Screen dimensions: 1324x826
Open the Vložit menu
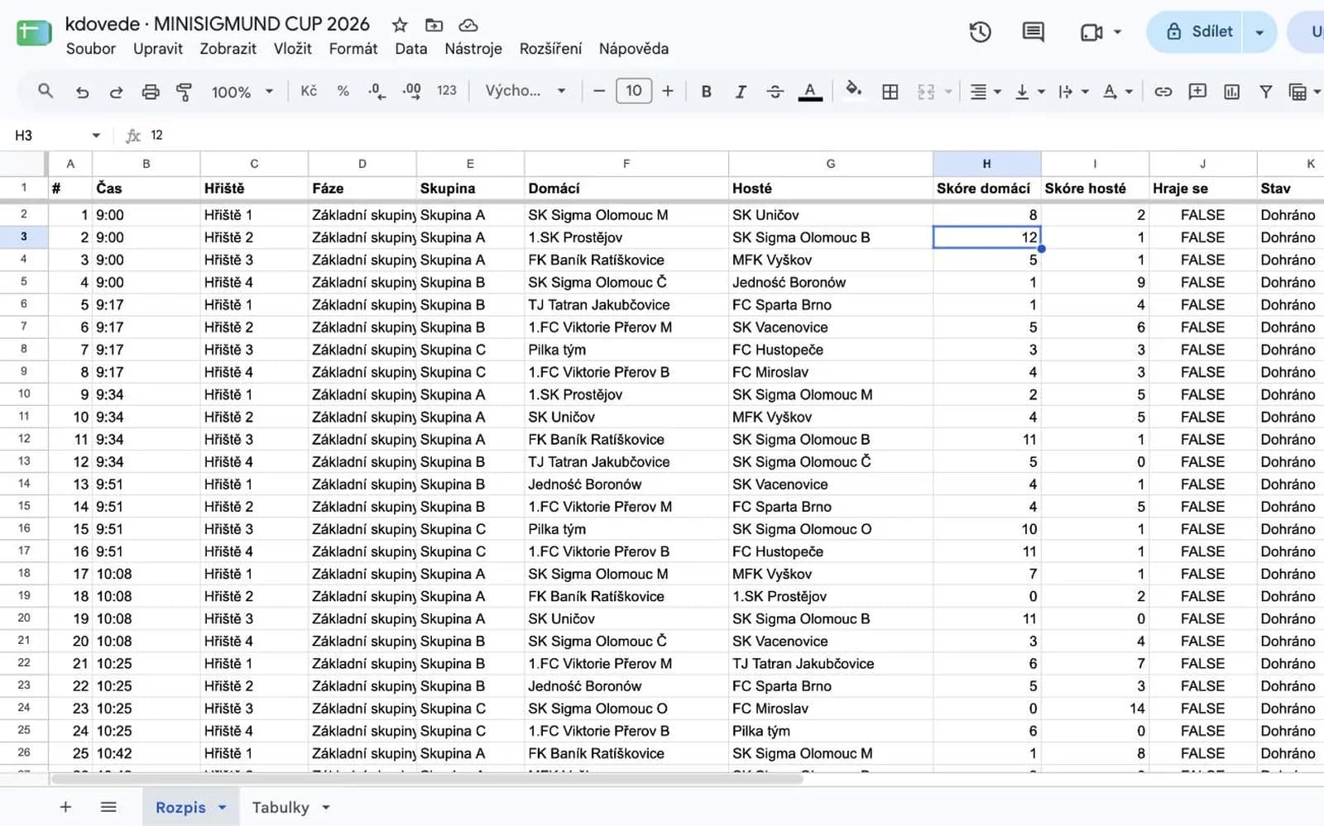coord(293,49)
